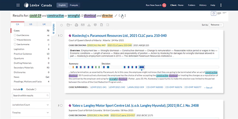Image resolution: width=238 pixels, height=119 pixels.
Task: Tick the Case Summaries filter
Action: [x=15, y=44]
